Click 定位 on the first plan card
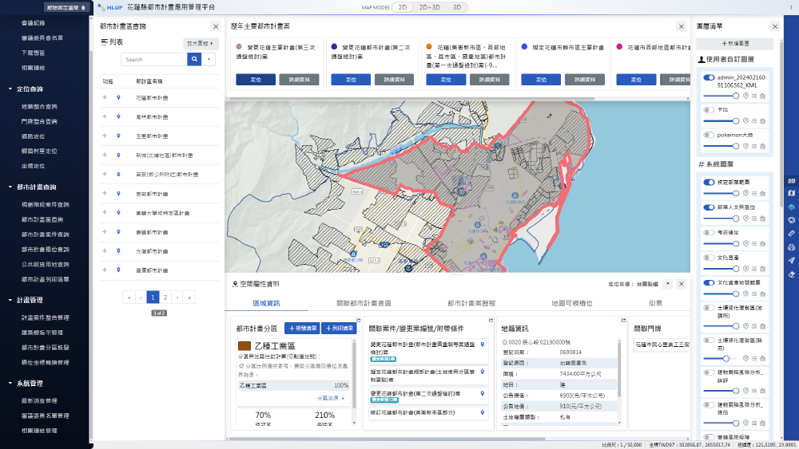The height and width of the screenshot is (449, 799). click(x=256, y=80)
